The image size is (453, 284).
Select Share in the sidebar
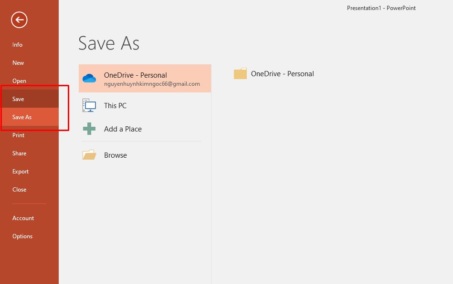(x=19, y=153)
